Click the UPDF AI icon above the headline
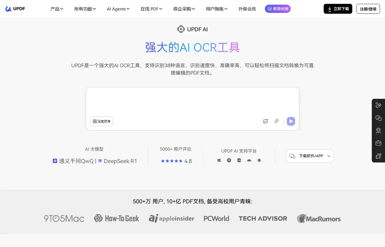Image resolution: width=385 pixels, height=247 pixels. pyautogui.click(x=181, y=29)
